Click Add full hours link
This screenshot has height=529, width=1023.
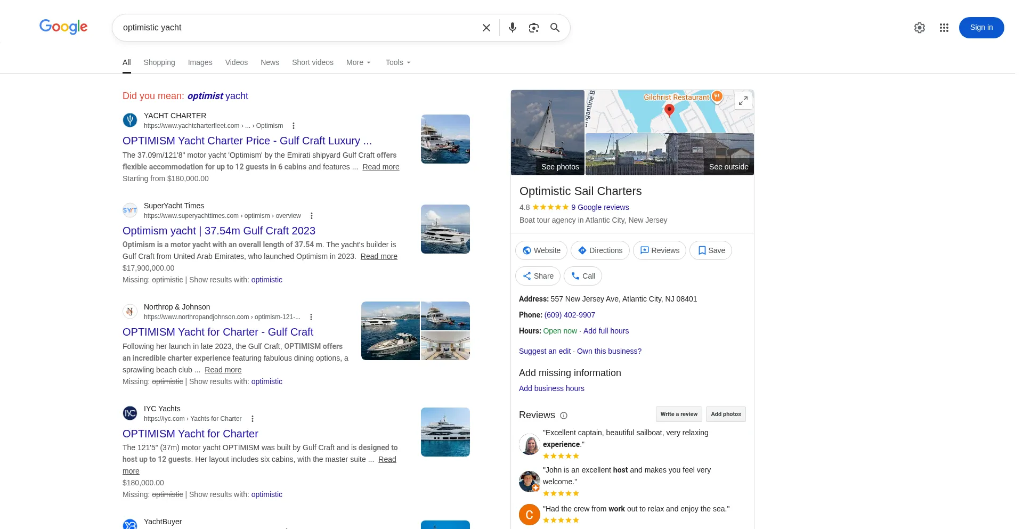point(606,331)
